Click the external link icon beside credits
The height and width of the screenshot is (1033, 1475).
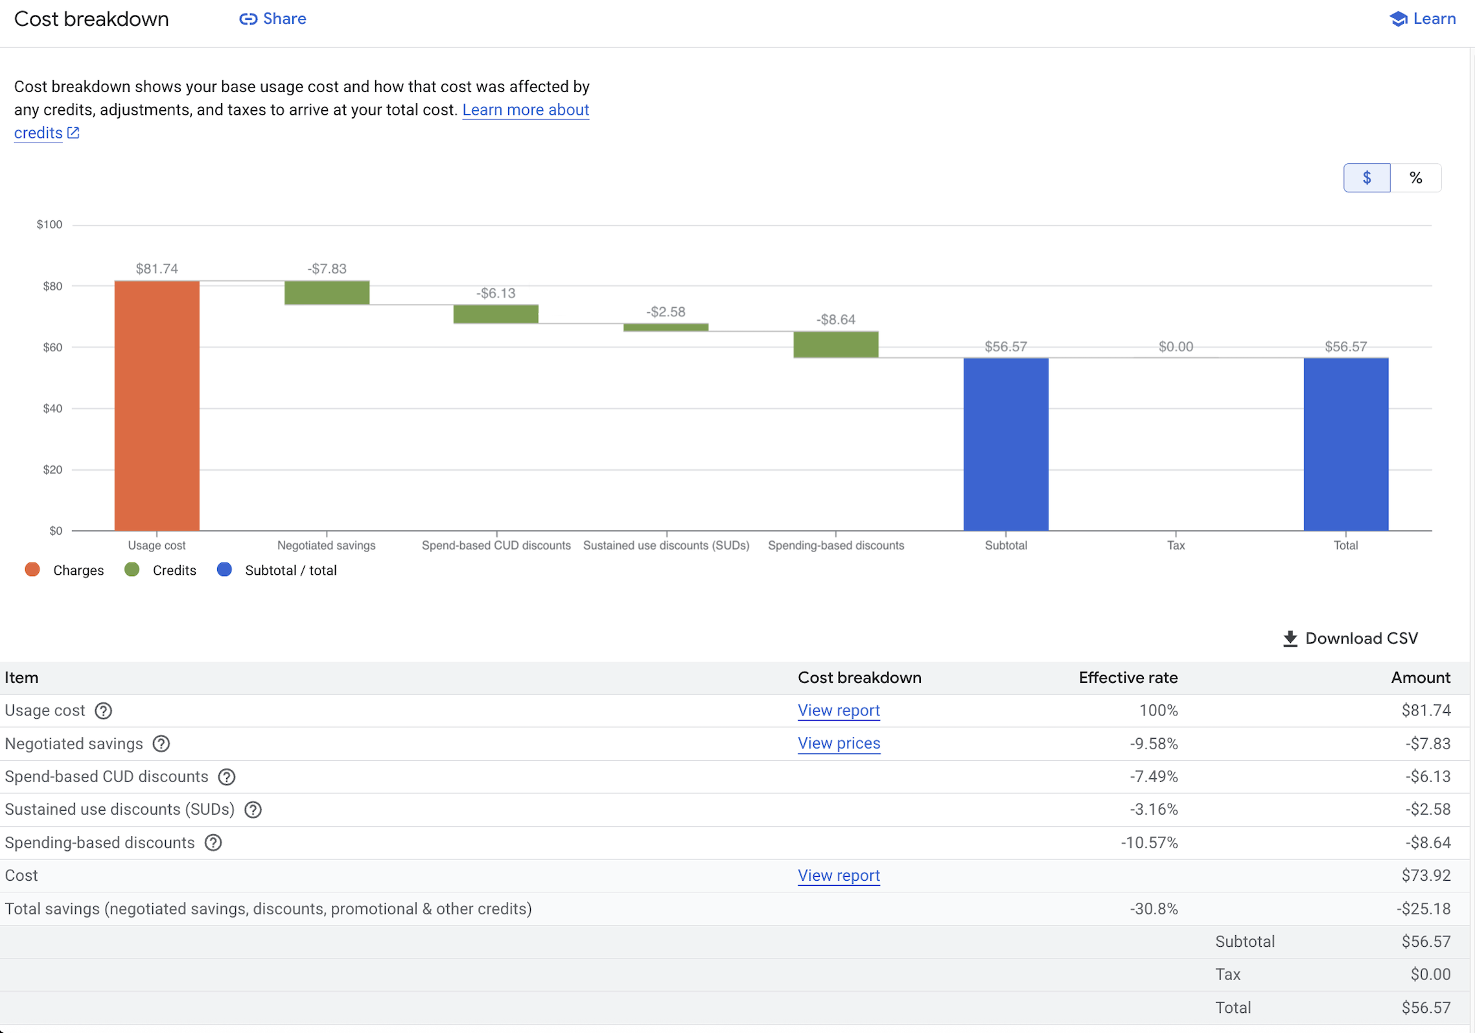tap(73, 133)
